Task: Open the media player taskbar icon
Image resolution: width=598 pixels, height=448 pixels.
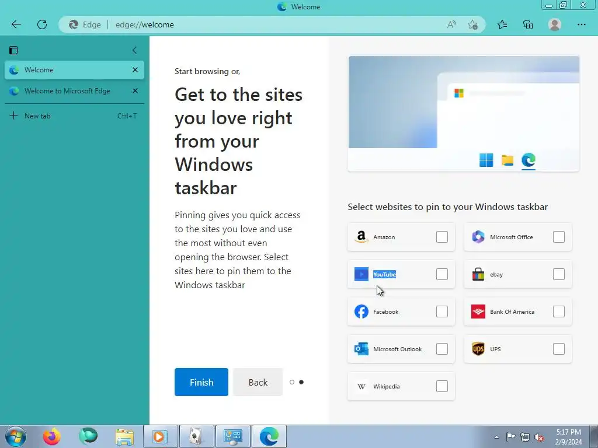Action: click(x=160, y=436)
